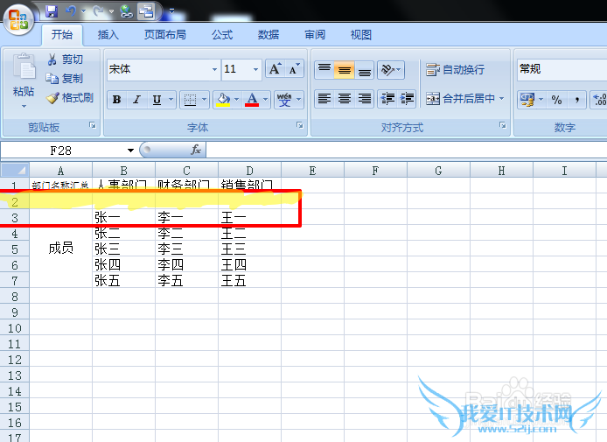Expand merge and center options arrow

pos(502,99)
